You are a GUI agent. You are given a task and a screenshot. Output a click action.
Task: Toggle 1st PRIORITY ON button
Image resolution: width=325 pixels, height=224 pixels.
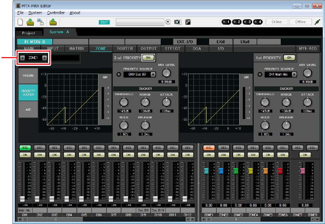coord(289,57)
